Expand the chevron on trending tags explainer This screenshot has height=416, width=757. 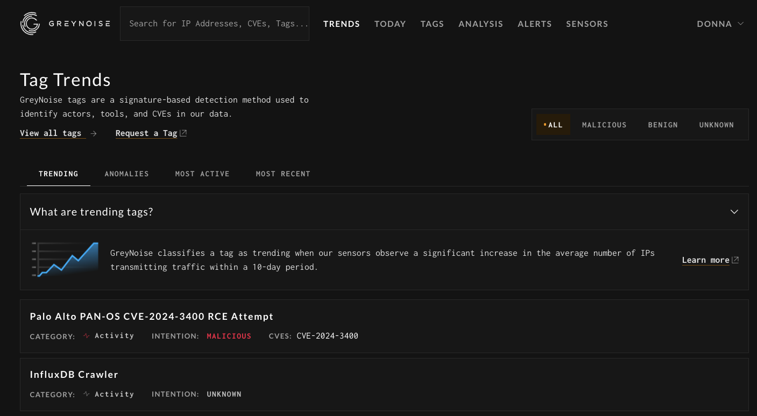click(x=734, y=212)
